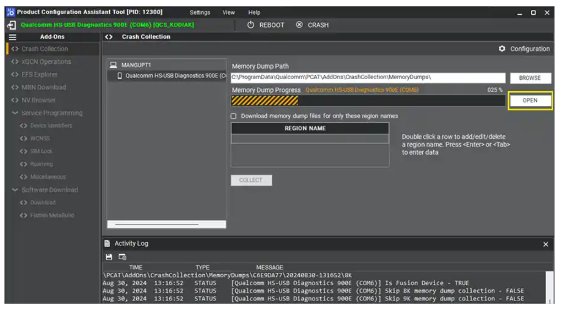Click the code icon beside EFS Explorer

click(x=15, y=75)
